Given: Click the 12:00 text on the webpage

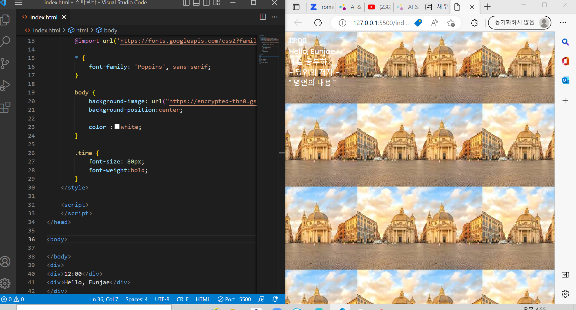Looking at the screenshot, I should (x=298, y=41).
